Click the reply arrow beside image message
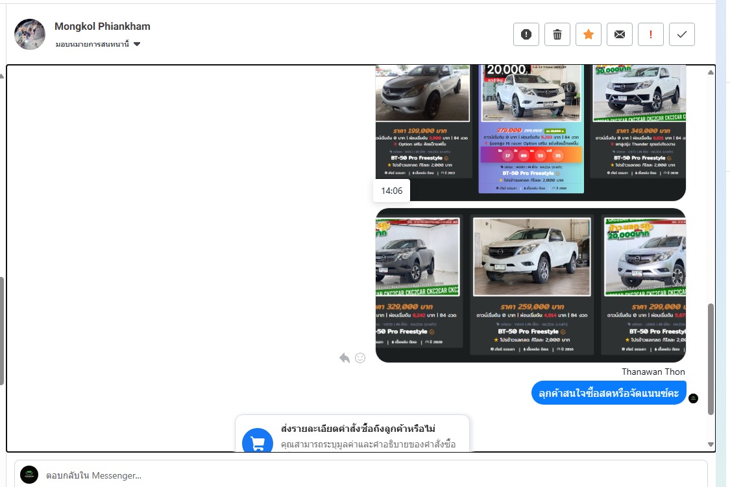 pos(345,358)
